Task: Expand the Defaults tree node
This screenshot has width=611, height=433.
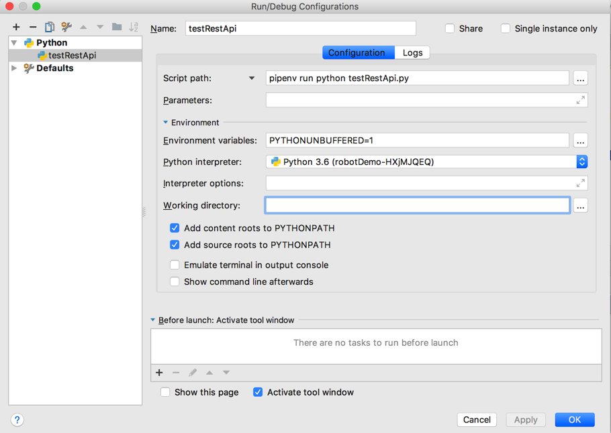Action: pyautogui.click(x=14, y=68)
